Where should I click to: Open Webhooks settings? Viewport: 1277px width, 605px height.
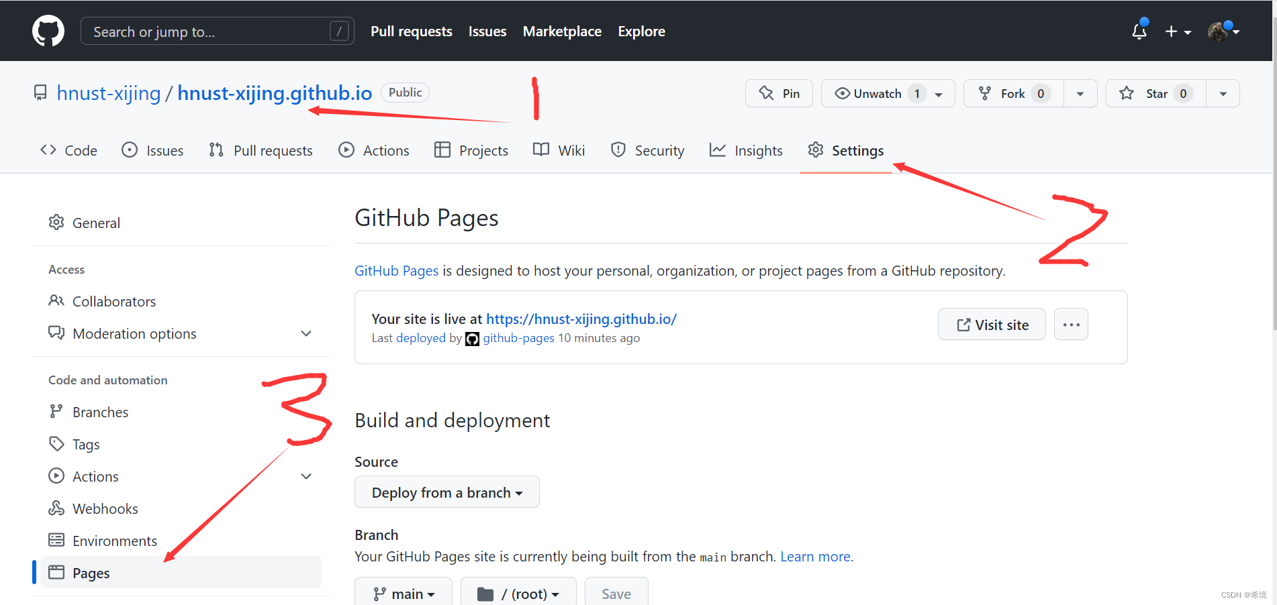(x=181, y=508)
